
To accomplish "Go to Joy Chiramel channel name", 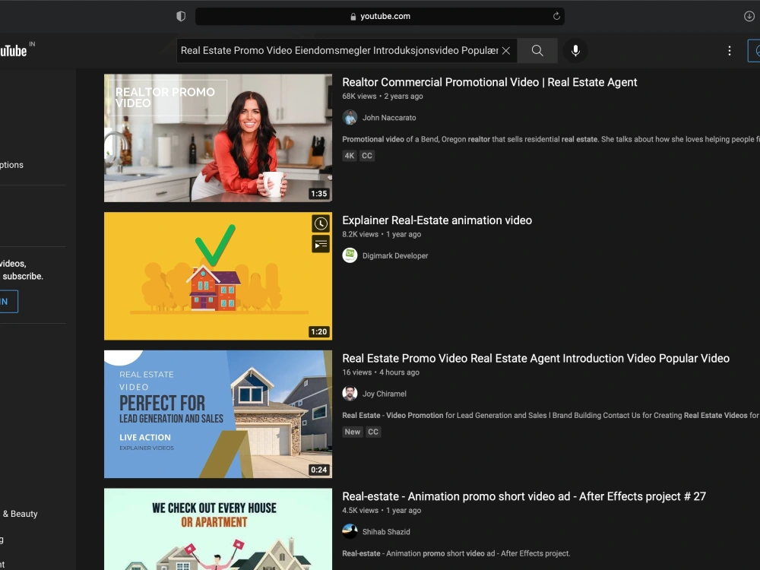I will pyautogui.click(x=385, y=394).
